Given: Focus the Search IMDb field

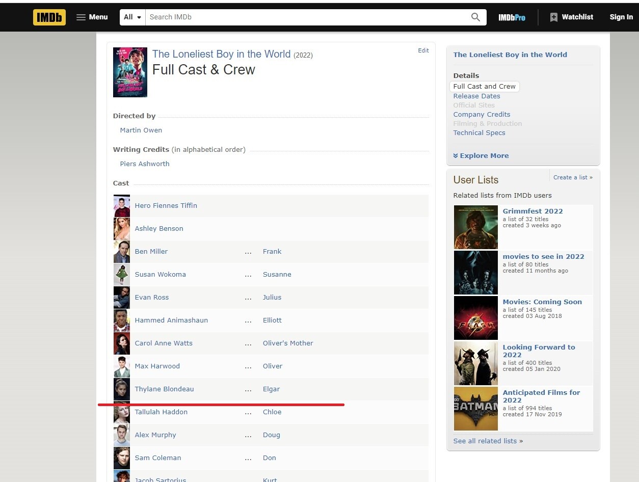Looking at the screenshot, I should tap(307, 17).
